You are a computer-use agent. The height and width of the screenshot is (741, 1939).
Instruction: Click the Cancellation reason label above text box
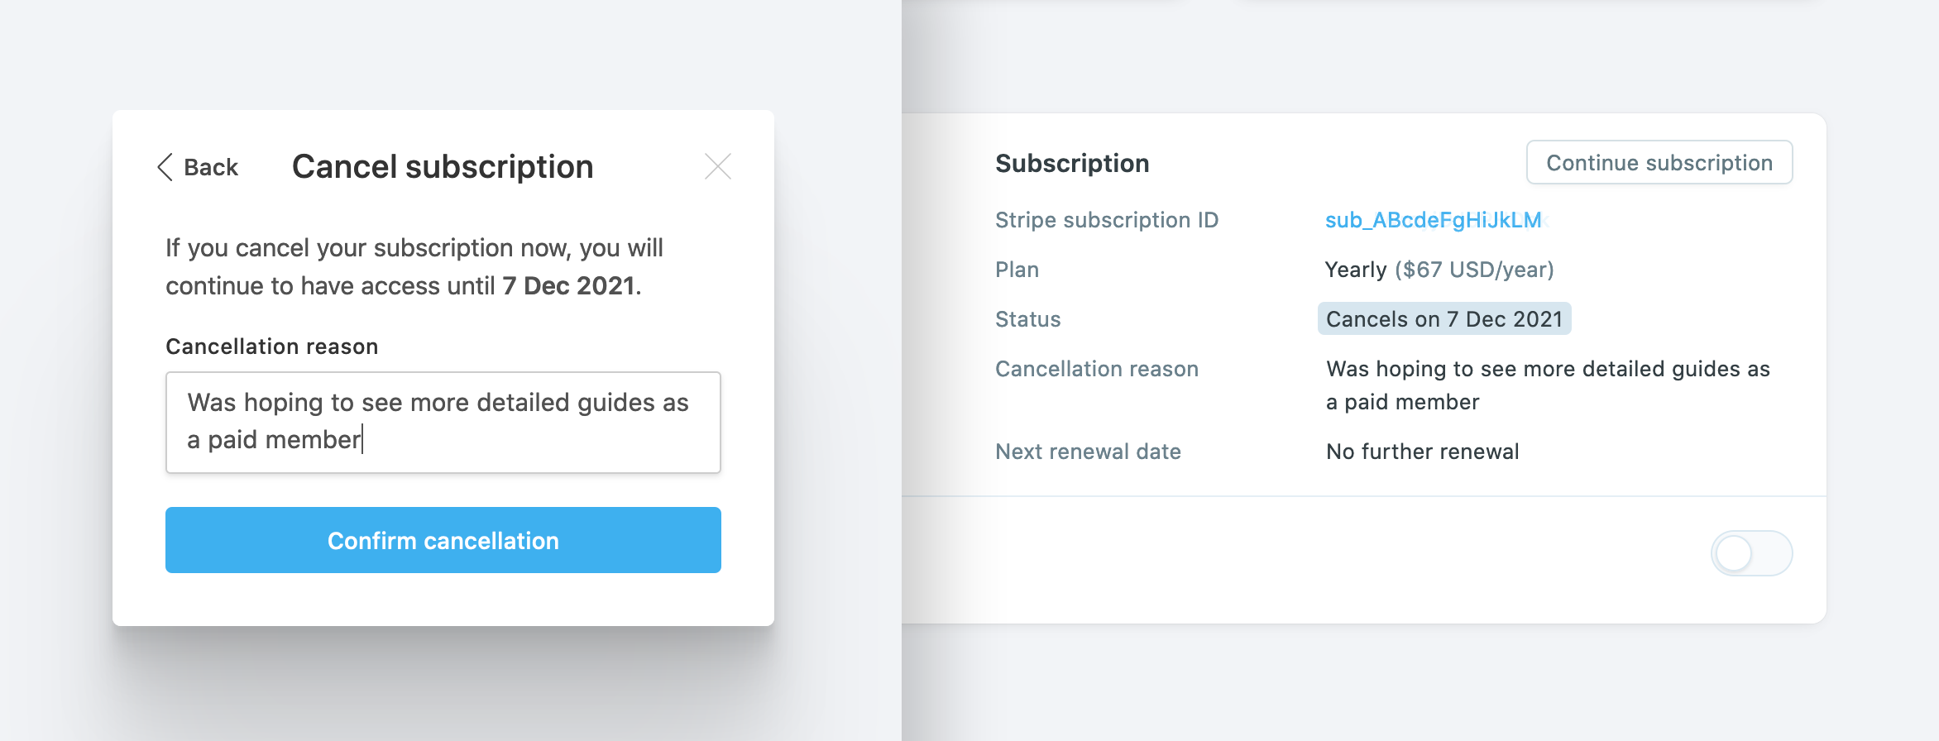272,347
